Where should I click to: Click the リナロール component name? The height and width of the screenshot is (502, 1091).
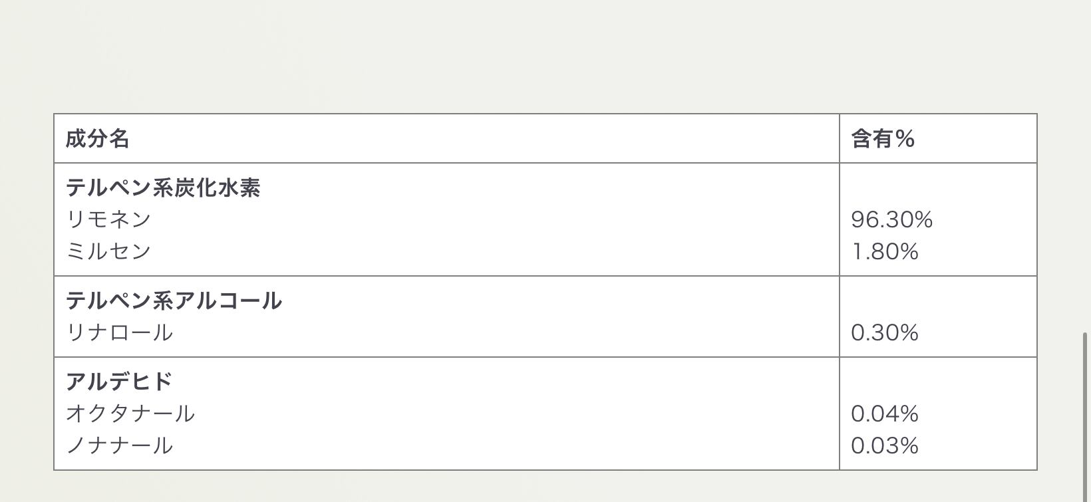[119, 332]
